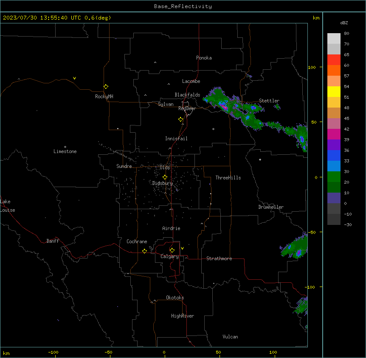This screenshot has height=358, width=366.
Task: Click the 65 dBZ red legend swatch
Action: pos(334,60)
